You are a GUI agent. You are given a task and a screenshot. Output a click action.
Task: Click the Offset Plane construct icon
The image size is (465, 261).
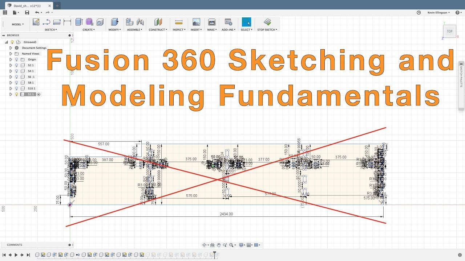tap(158, 22)
